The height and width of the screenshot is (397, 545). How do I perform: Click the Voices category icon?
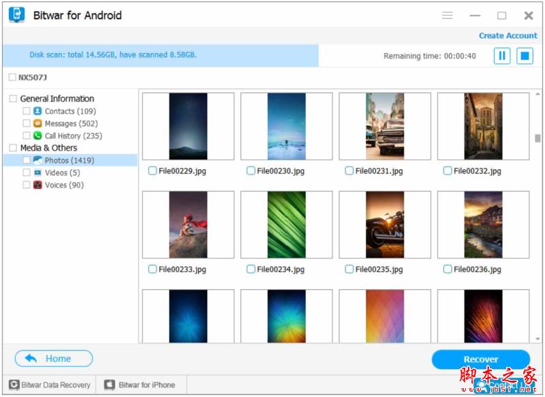[37, 185]
